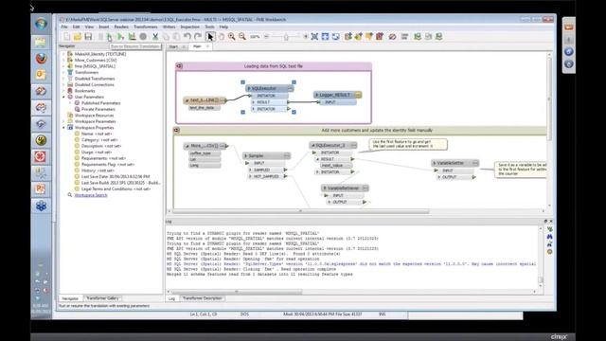Click the zoom slider minus button
The height and width of the screenshot is (341, 606).
266,36
